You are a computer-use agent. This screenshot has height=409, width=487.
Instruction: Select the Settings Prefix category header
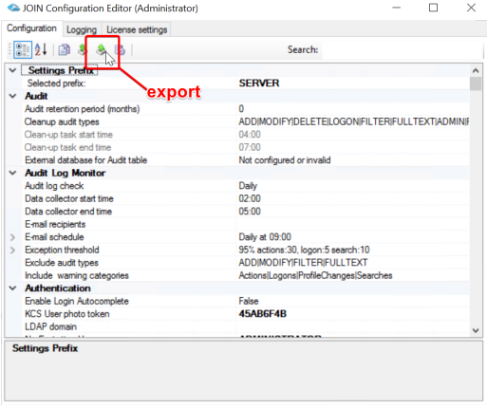point(61,70)
